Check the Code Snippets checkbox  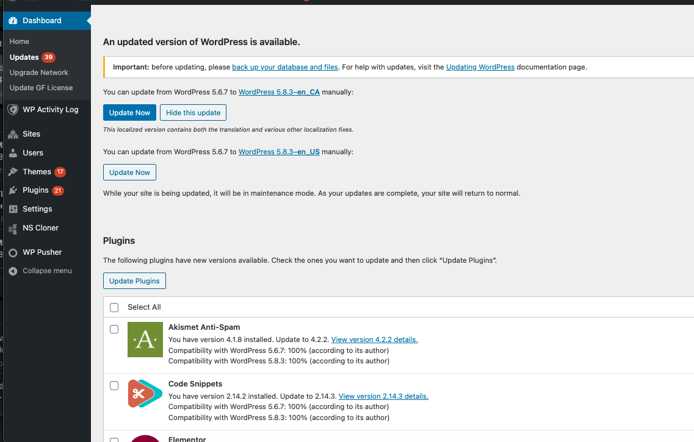pyautogui.click(x=114, y=386)
